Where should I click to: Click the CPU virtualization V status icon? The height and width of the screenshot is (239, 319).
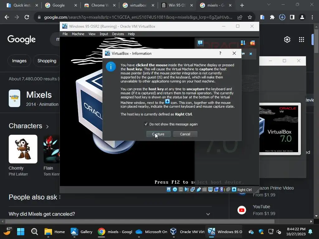[222, 190]
